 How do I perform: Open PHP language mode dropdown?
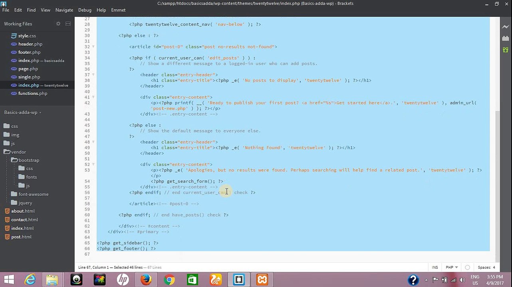pos(451,267)
